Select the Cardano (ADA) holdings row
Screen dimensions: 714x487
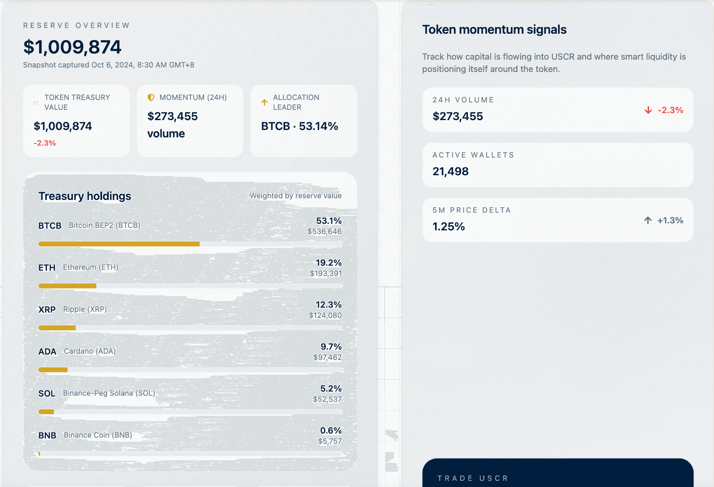tap(190, 352)
